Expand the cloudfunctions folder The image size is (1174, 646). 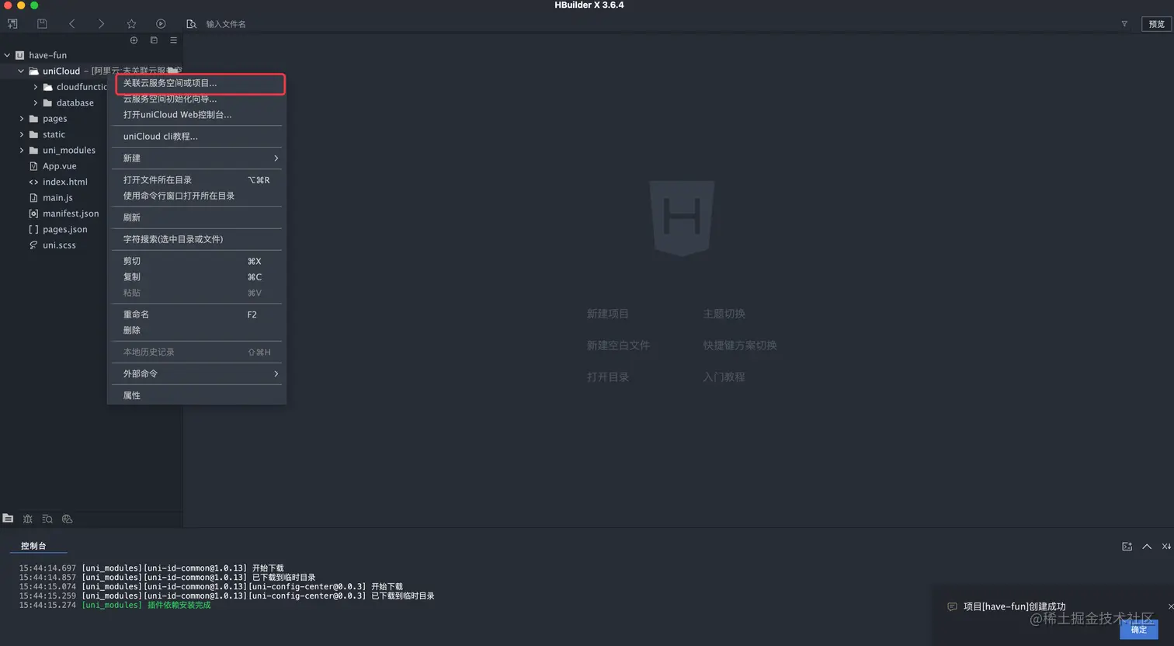pyautogui.click(x=35, y=87)
